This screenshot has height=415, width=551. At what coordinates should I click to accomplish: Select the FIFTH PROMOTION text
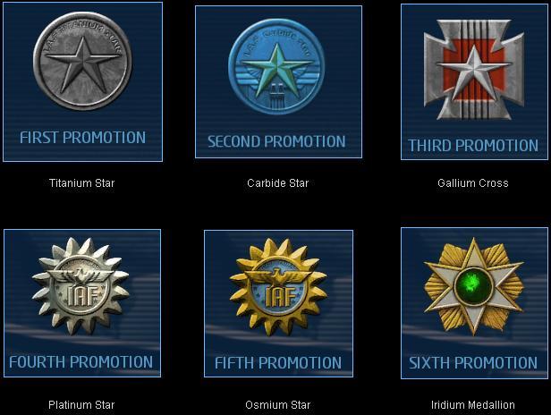coord(278,362)
